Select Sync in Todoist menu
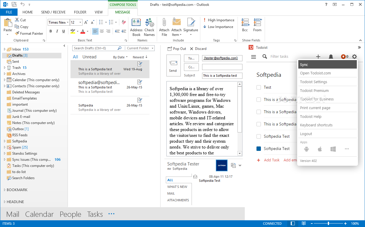 [x=328, y=64]
